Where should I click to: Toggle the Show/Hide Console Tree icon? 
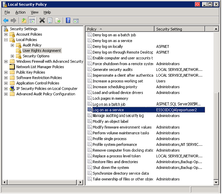click(32, 21)
